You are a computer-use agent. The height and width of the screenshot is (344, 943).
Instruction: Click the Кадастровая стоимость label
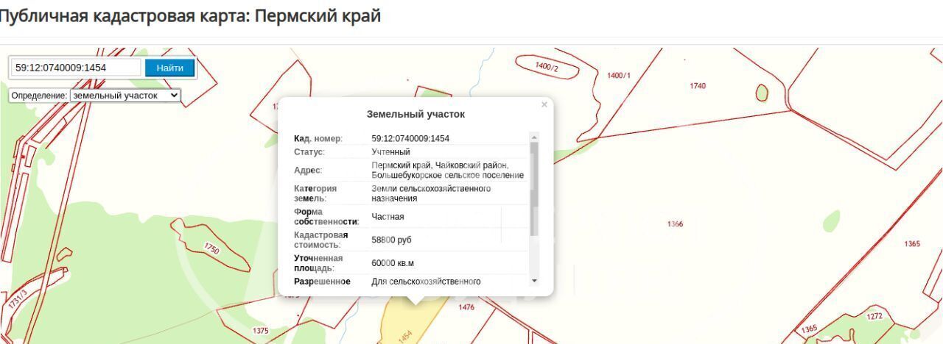[321, 240]
